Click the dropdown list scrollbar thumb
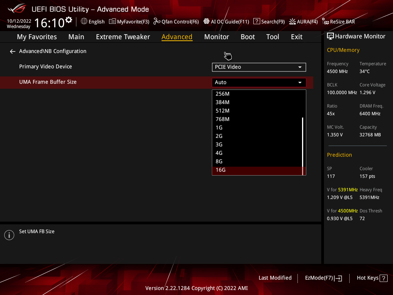The height and width of the screenshot is (295, 393). tap(303, 146)
